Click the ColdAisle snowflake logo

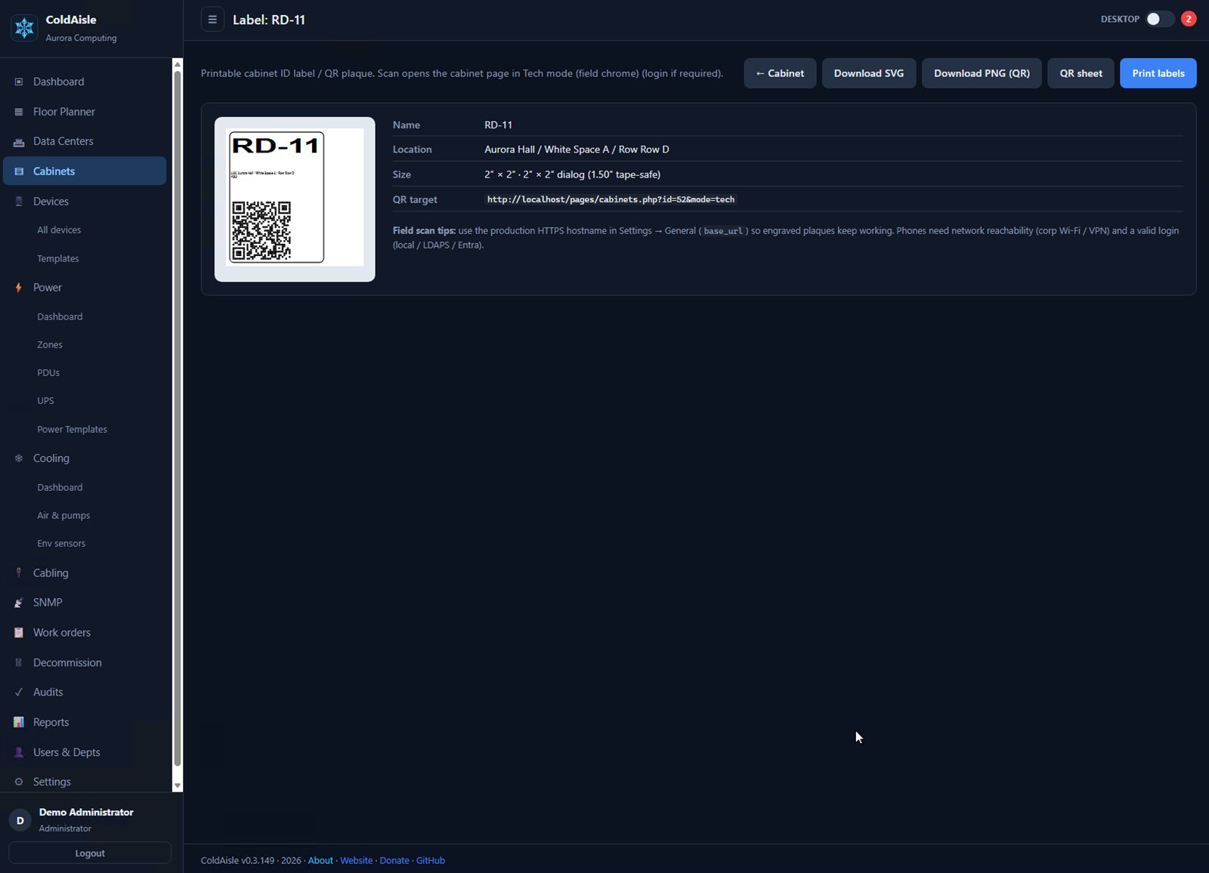pos(24,28)
